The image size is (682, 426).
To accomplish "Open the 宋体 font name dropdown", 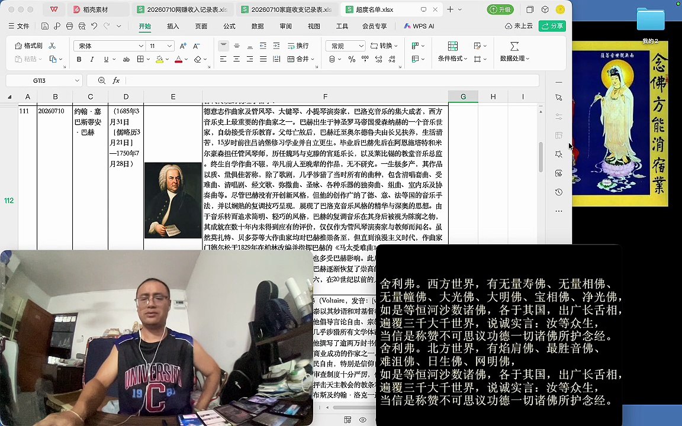I will coord(141,46).
